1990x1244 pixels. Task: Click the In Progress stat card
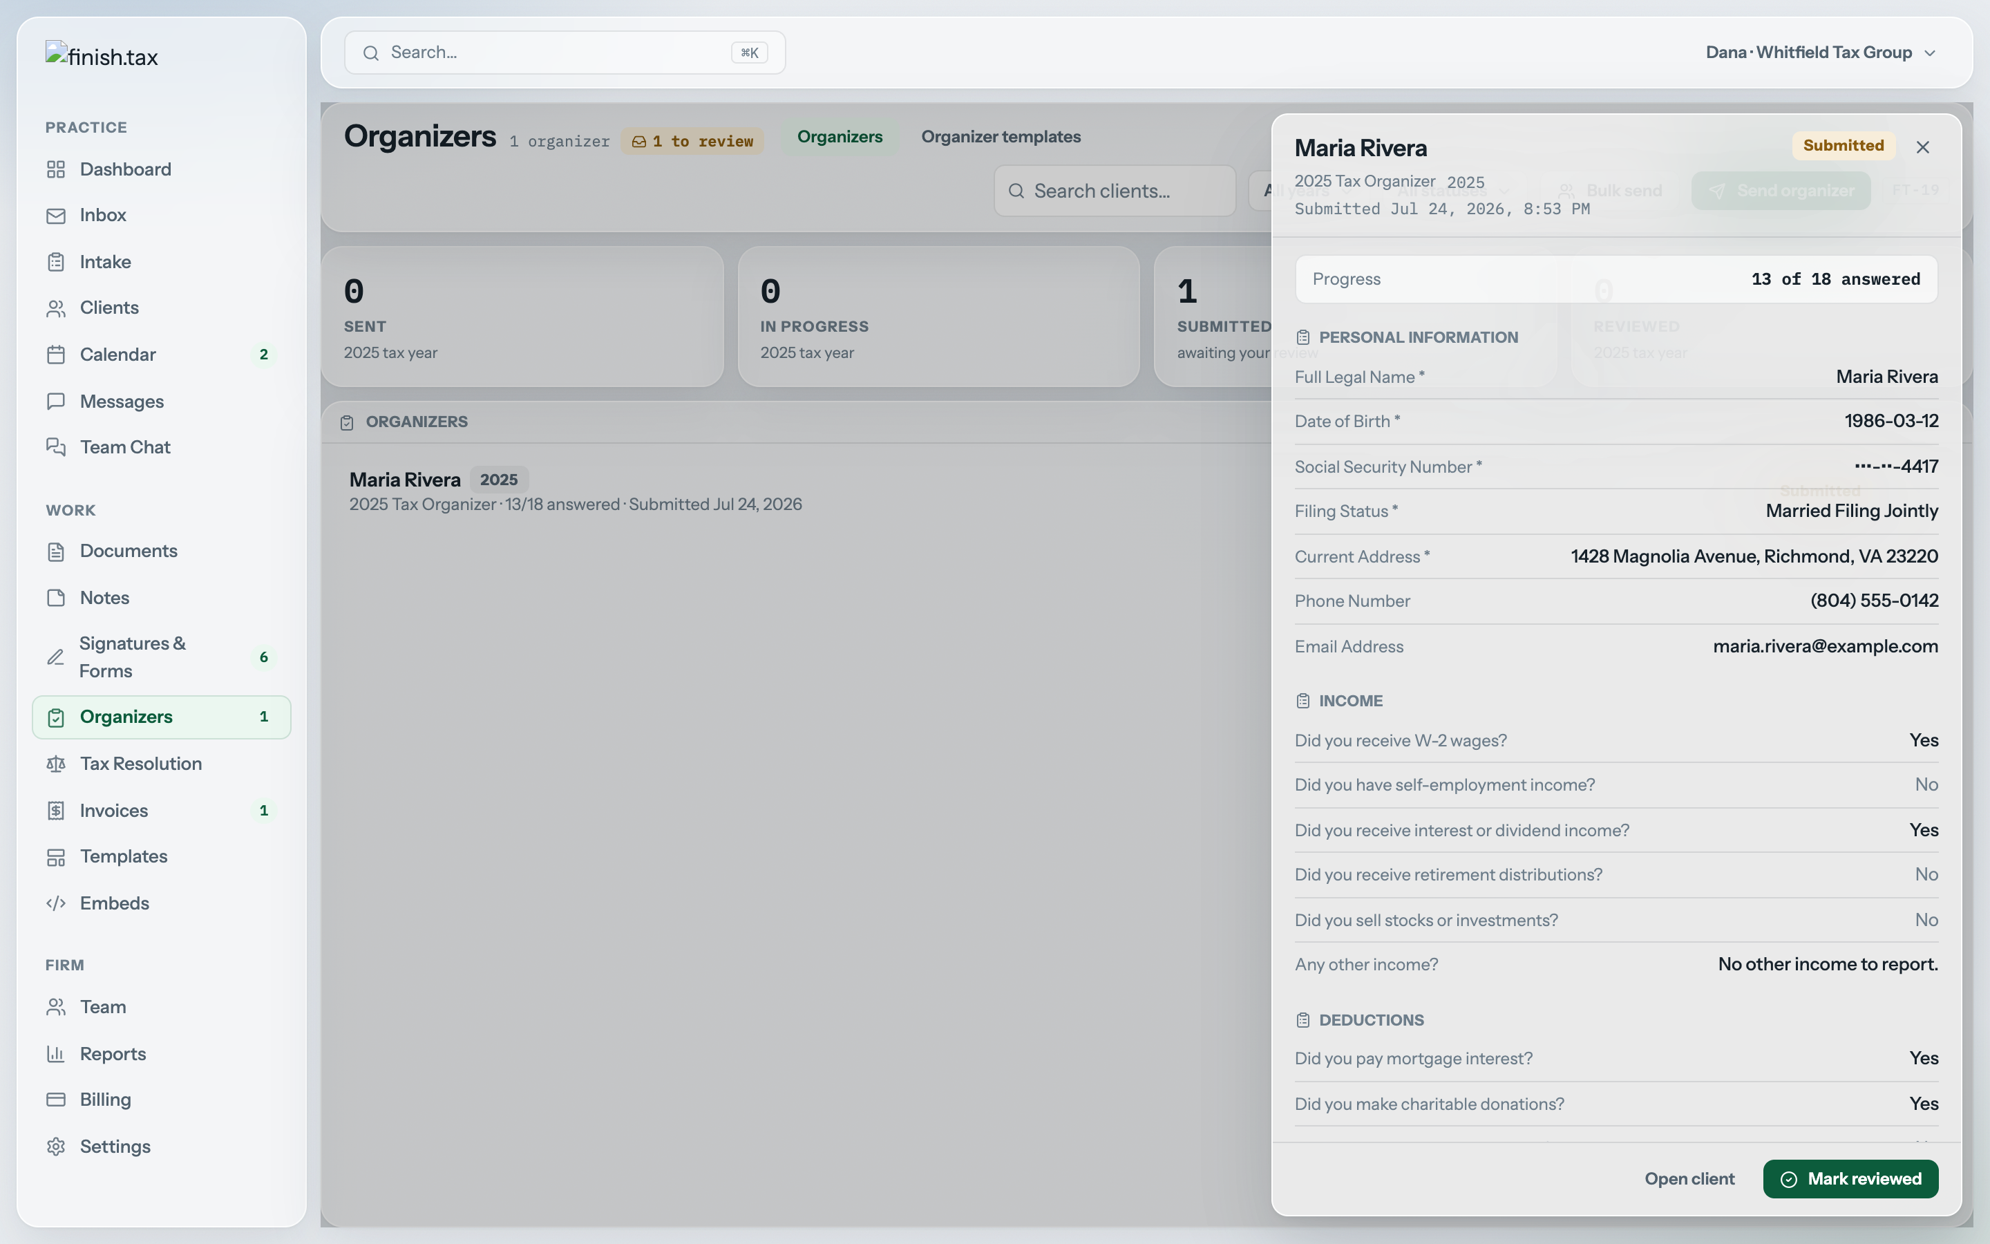coord(938,317)
